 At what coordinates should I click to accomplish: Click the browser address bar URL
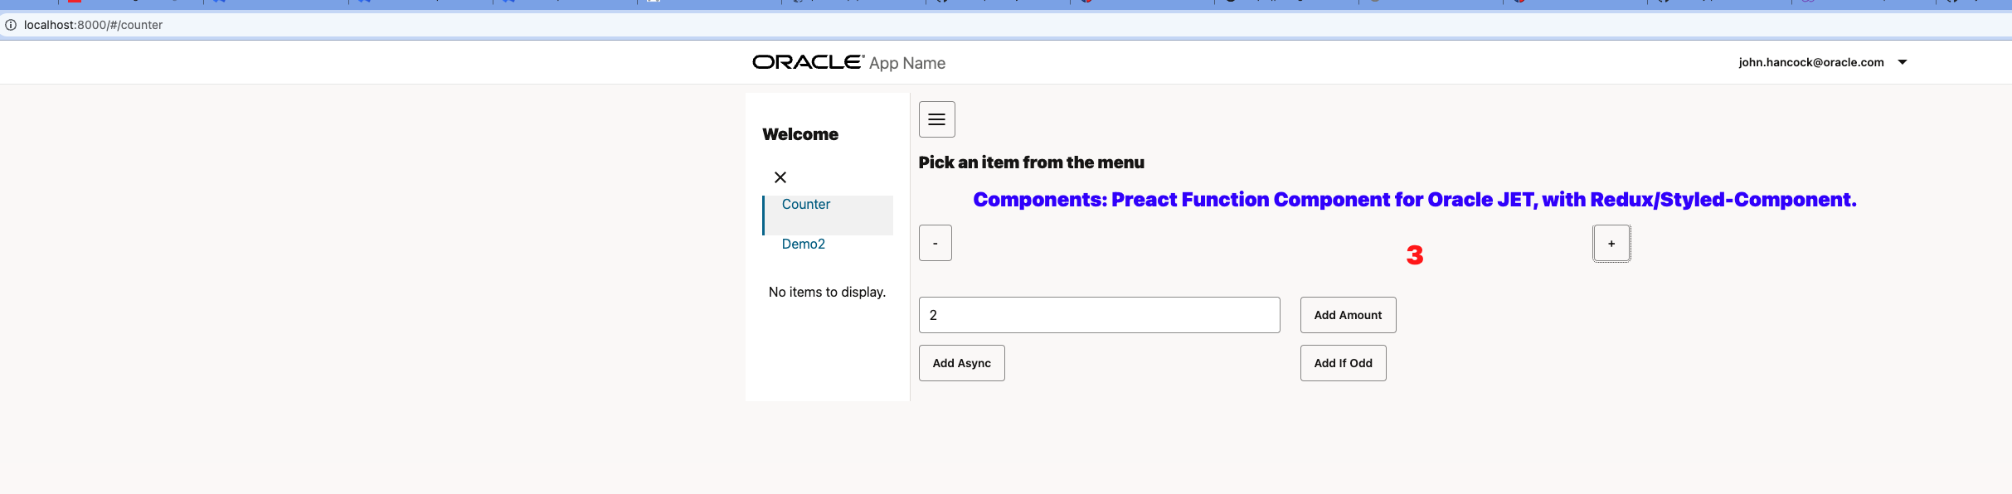click(93, 25)
